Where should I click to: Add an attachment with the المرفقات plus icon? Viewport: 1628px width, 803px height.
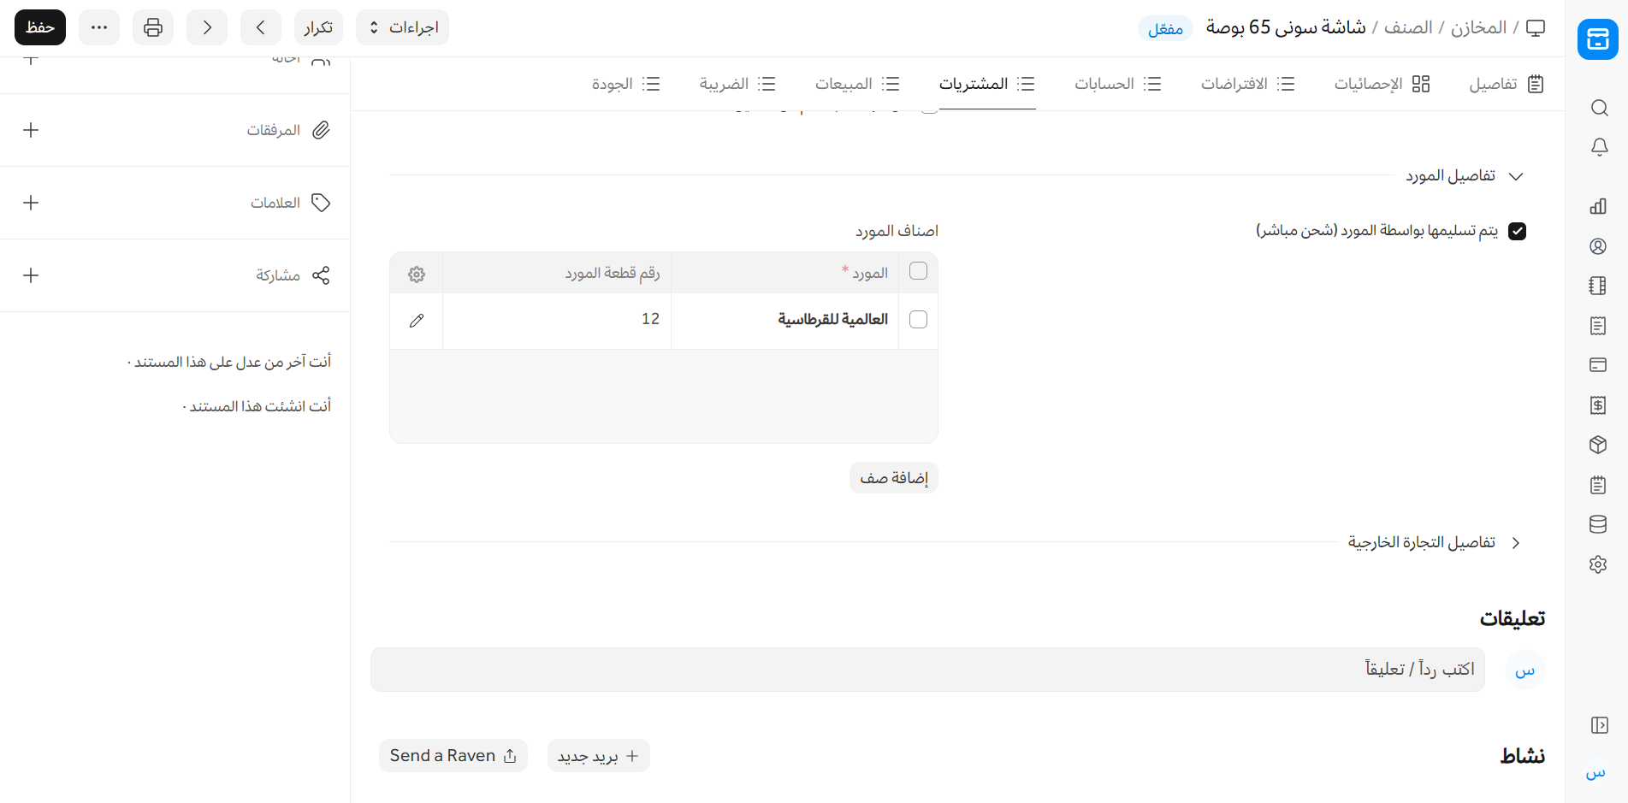(31, 130)
